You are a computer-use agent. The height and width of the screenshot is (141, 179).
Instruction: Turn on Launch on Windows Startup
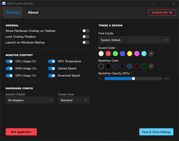tap(86, 42)
